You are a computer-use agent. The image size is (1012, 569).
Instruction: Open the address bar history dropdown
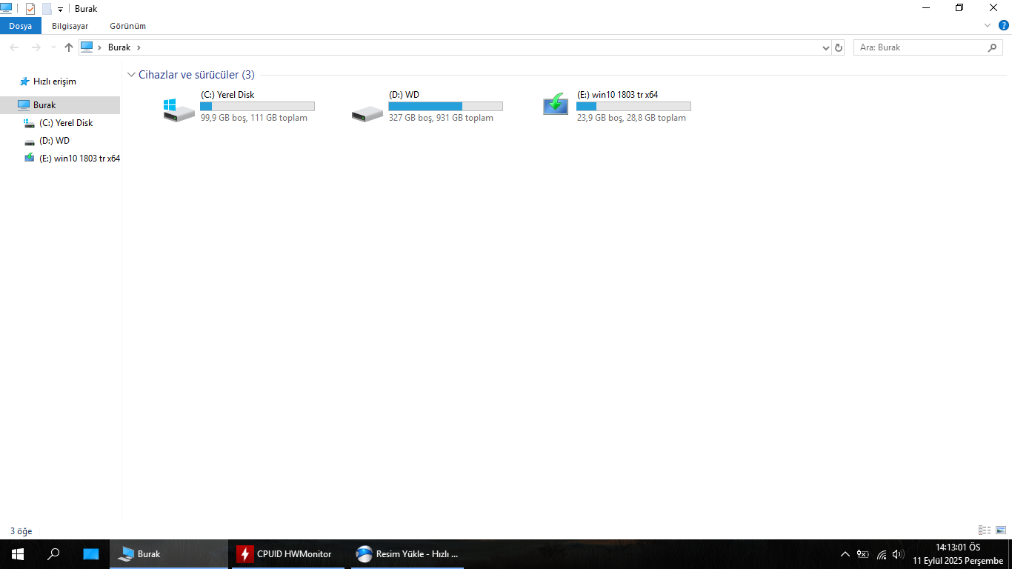click(x=826, y=47)
